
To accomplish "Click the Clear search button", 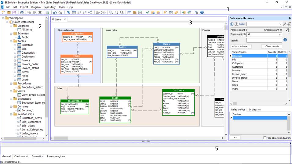I will click(272, 46).
